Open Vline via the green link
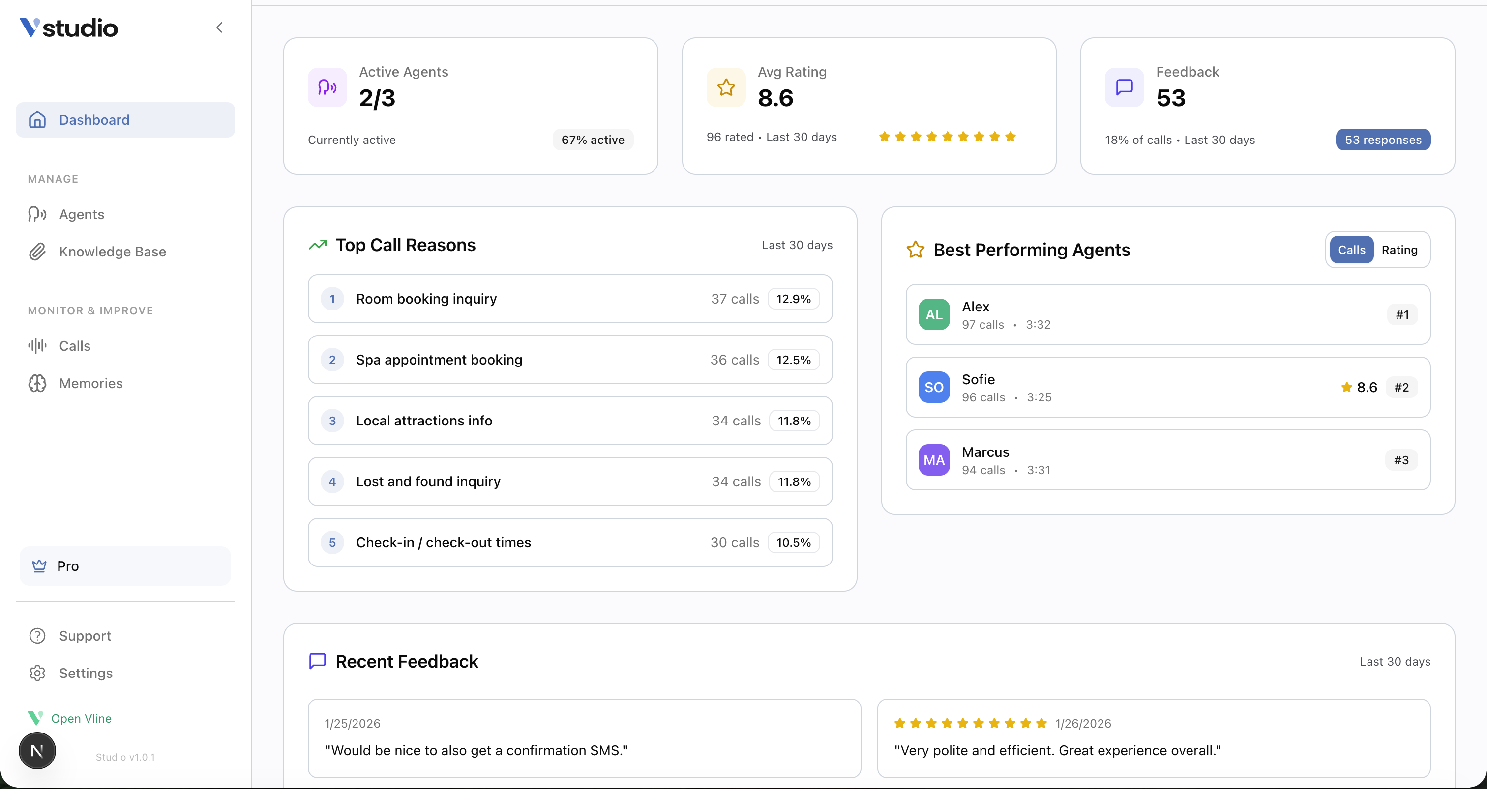 pyautogui.click(x=81, y=718)
